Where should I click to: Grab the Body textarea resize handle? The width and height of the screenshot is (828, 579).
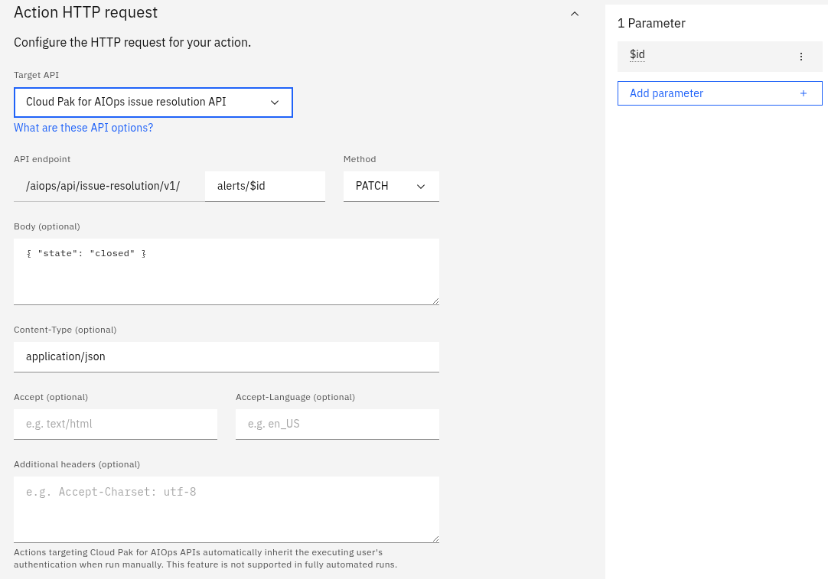pyautogui.click(x=435, y=301)
